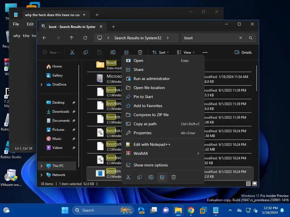The width and height of the screenshot is (290, 217).
Task: Open the View dropdown
Action: 186,52
